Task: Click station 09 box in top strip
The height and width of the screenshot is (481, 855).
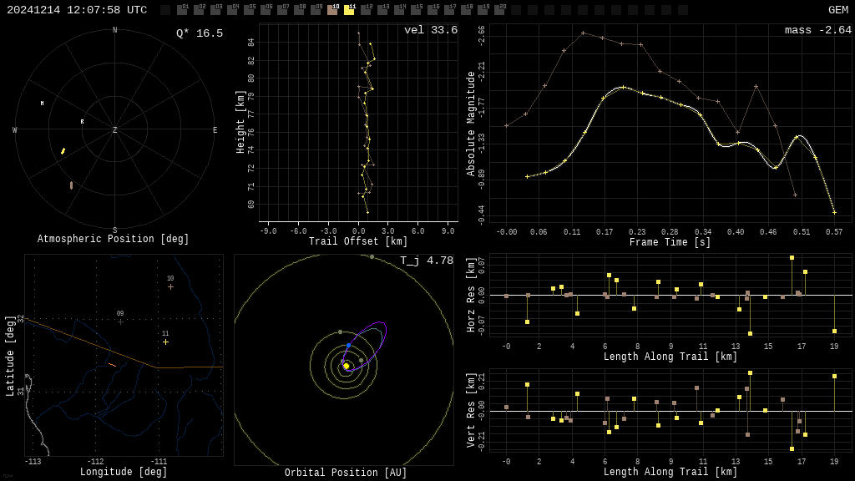Action: pos(316,10)
